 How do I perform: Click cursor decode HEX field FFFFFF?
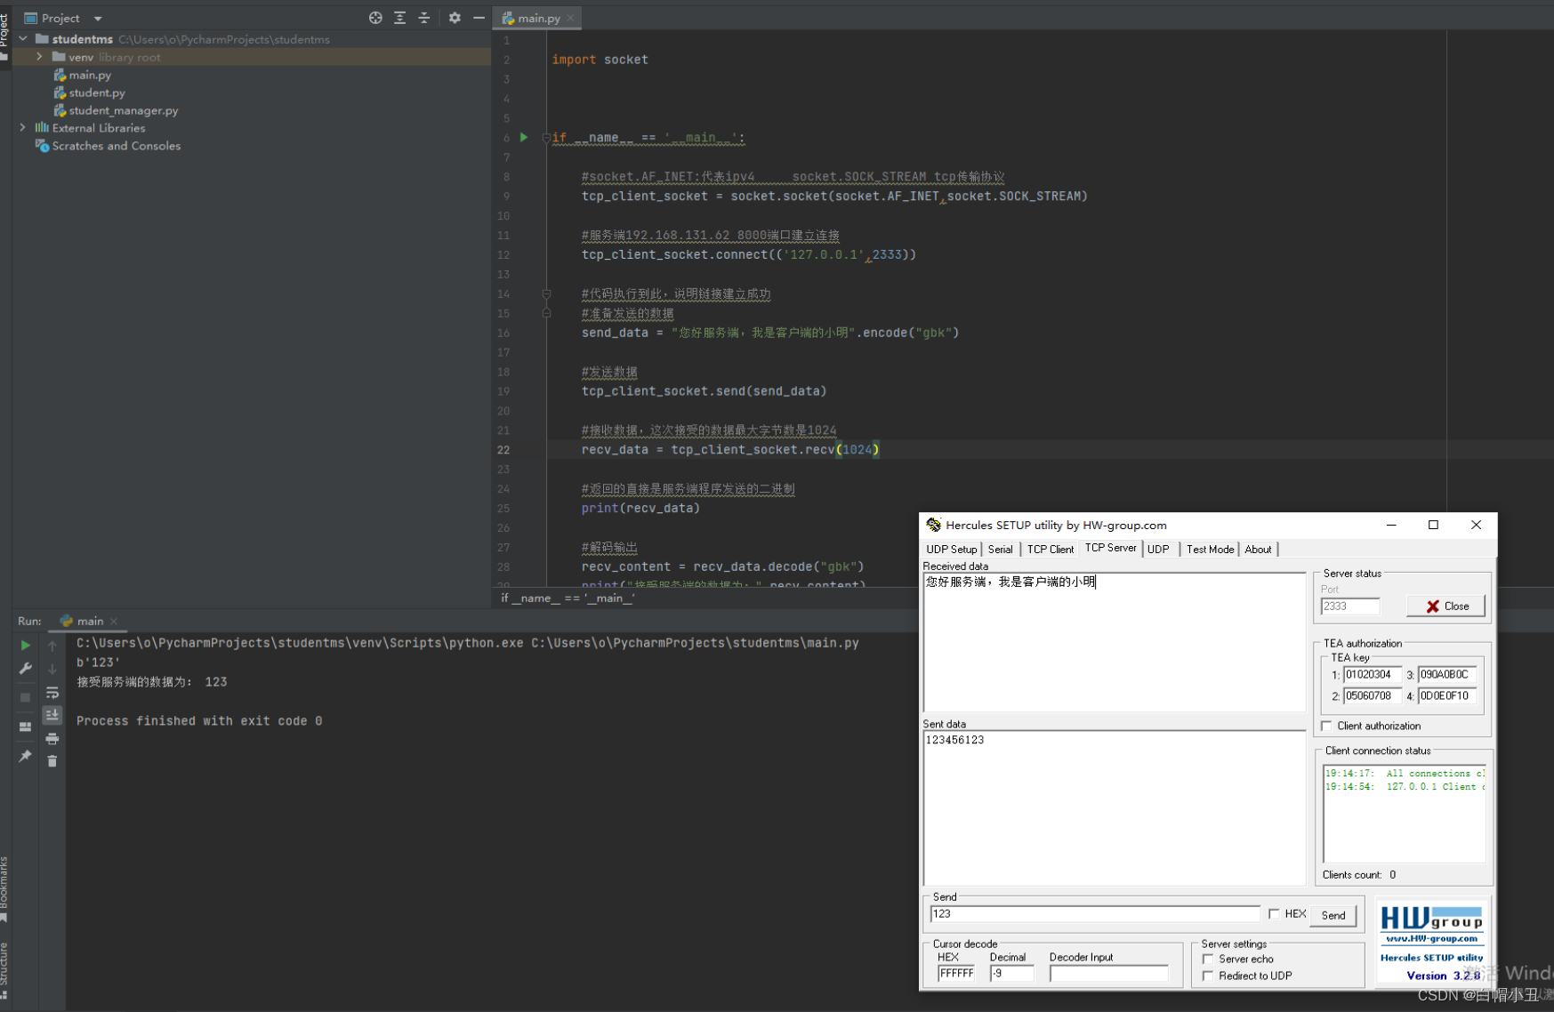tap(957, 974)
